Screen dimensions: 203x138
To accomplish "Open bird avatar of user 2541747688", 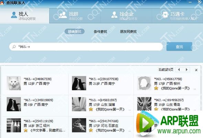I will click(x=79, y=125).
